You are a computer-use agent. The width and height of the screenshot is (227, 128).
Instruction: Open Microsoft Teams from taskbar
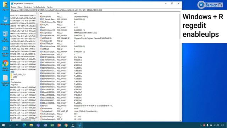pos(38,125)
